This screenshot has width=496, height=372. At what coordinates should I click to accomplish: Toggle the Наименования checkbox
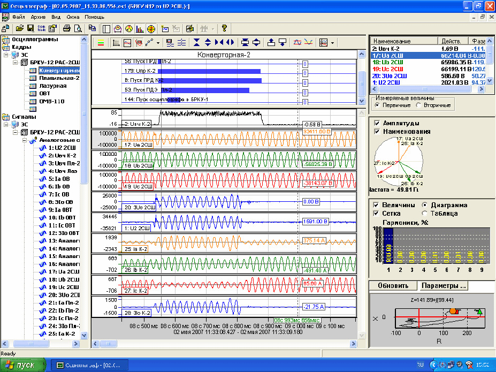(377, 131)
